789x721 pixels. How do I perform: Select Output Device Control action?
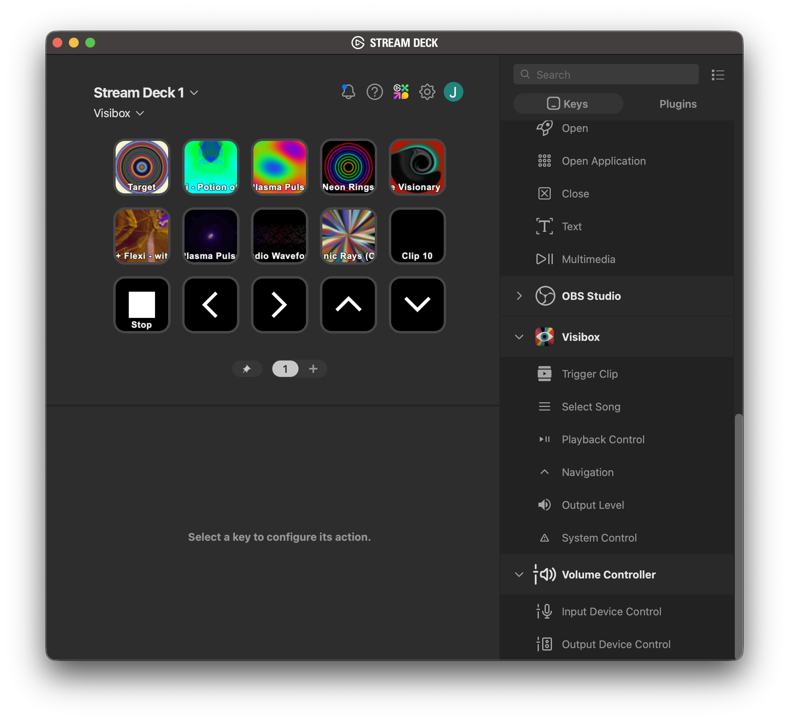pyautogui.click(x=616, y=644)
